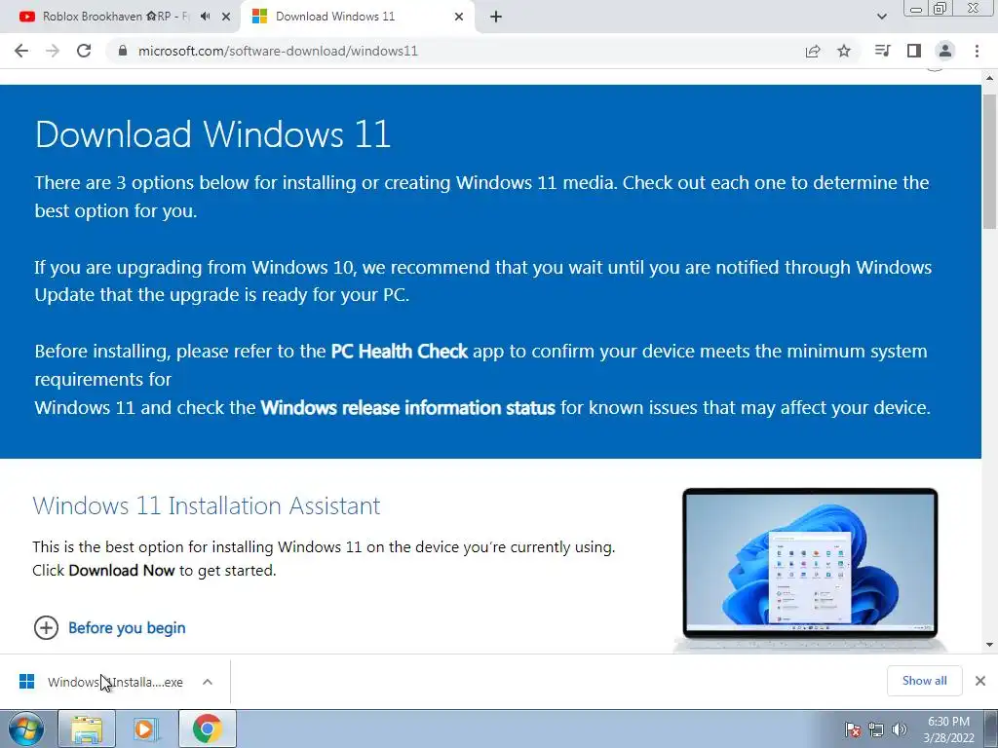Click the Windows 11 Installation Assistant heading
Viewport: 998px width, 748px height.
[x=207, y=505]
